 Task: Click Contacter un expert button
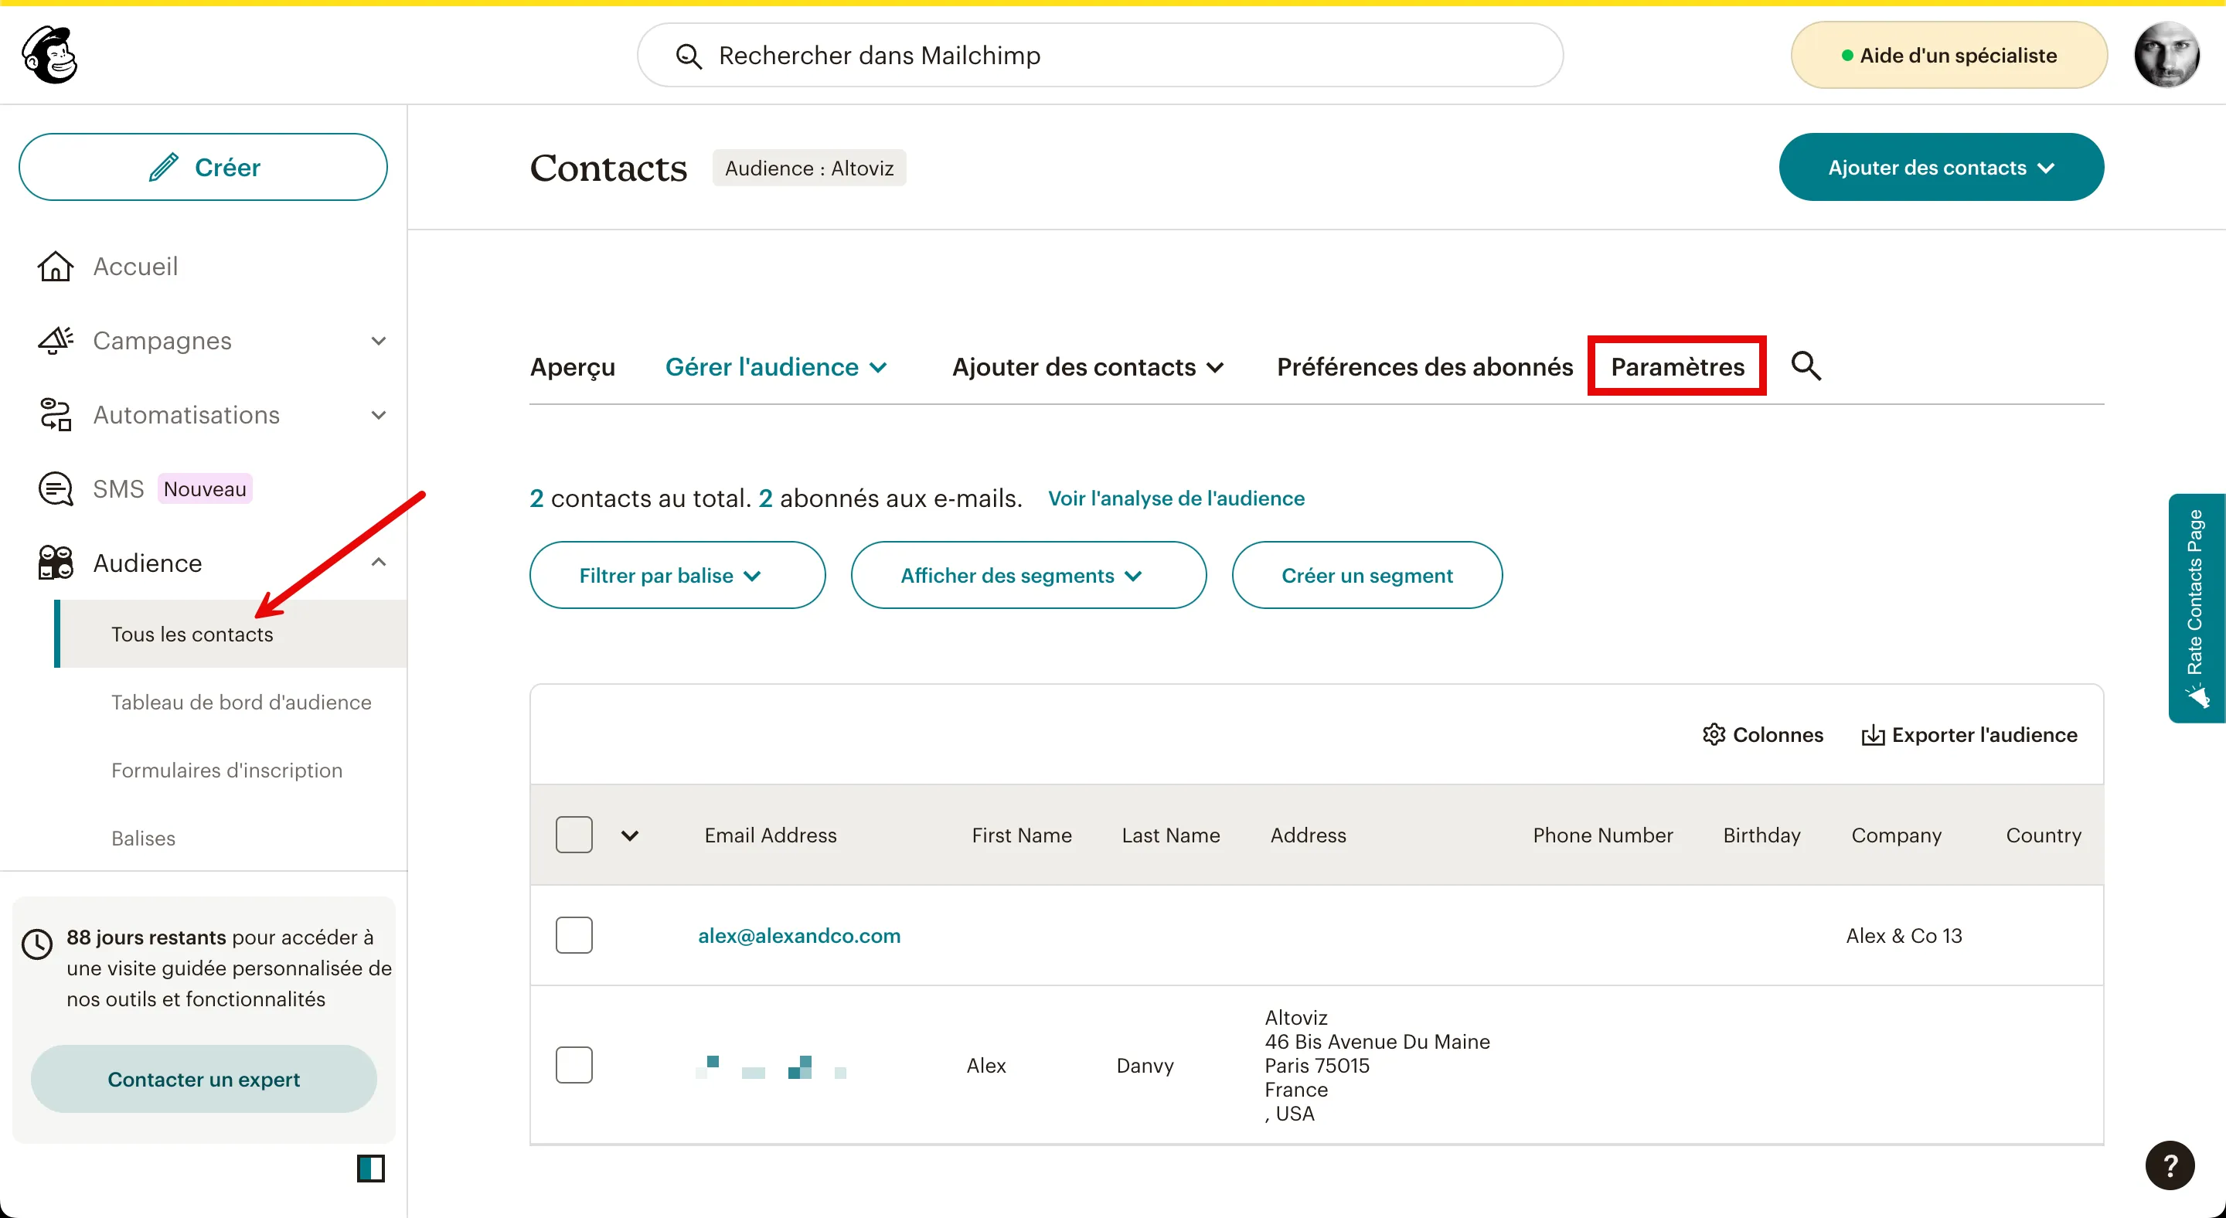pos(204,1079)
